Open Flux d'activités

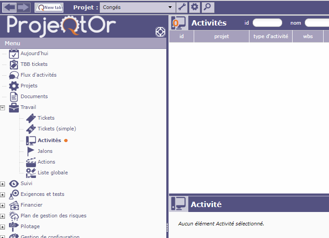tap(38, 75)
